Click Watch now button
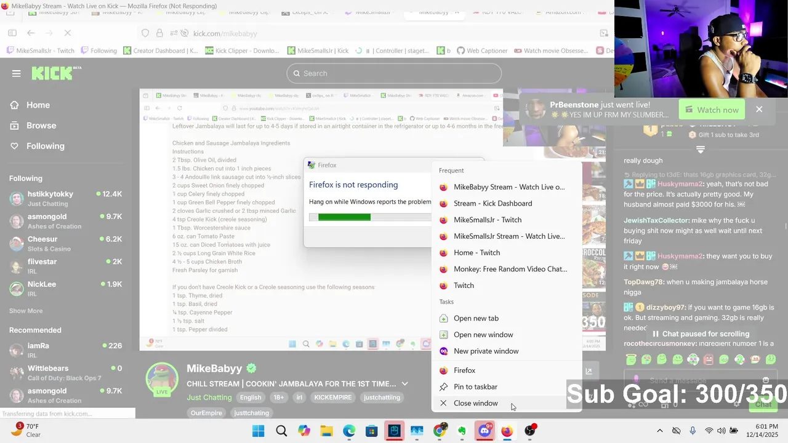 tap(712, 110)
